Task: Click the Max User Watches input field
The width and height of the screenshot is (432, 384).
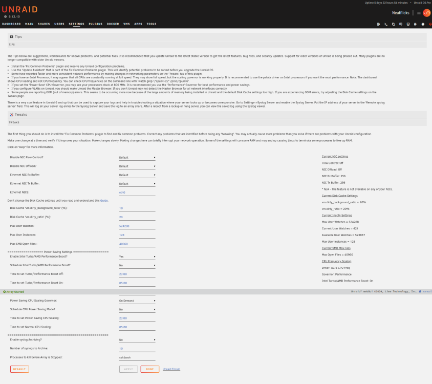Action: tap(137, 226)
